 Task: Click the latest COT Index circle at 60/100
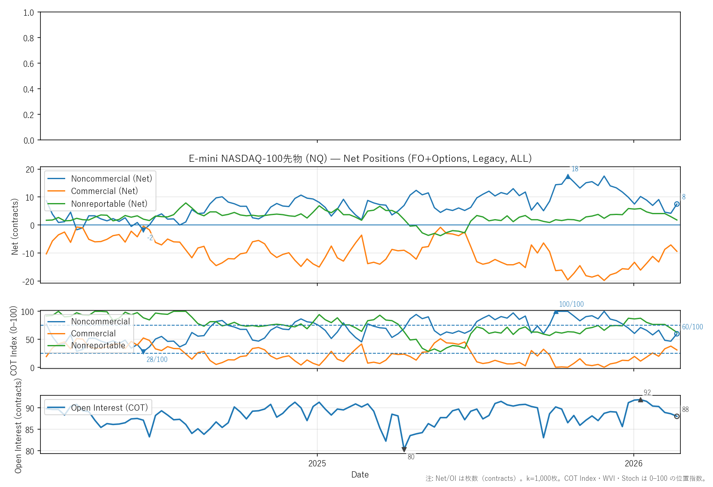677,333
